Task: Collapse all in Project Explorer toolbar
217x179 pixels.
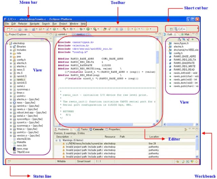Action: coord(42,40)
